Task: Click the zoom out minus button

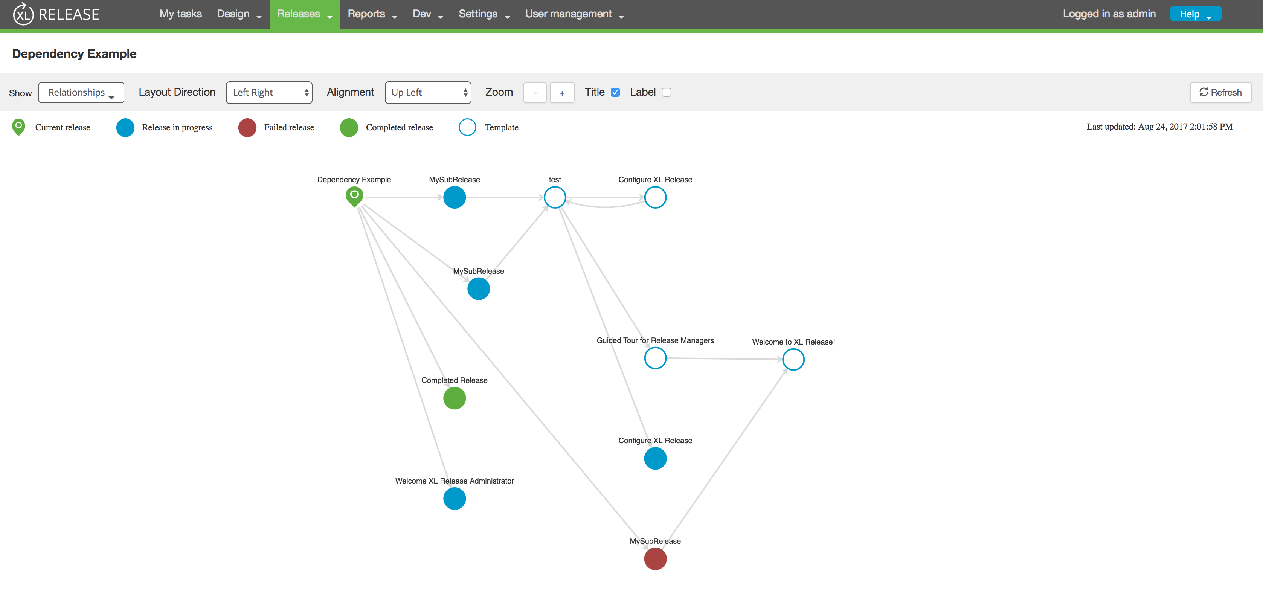Action: coord(534,93)
